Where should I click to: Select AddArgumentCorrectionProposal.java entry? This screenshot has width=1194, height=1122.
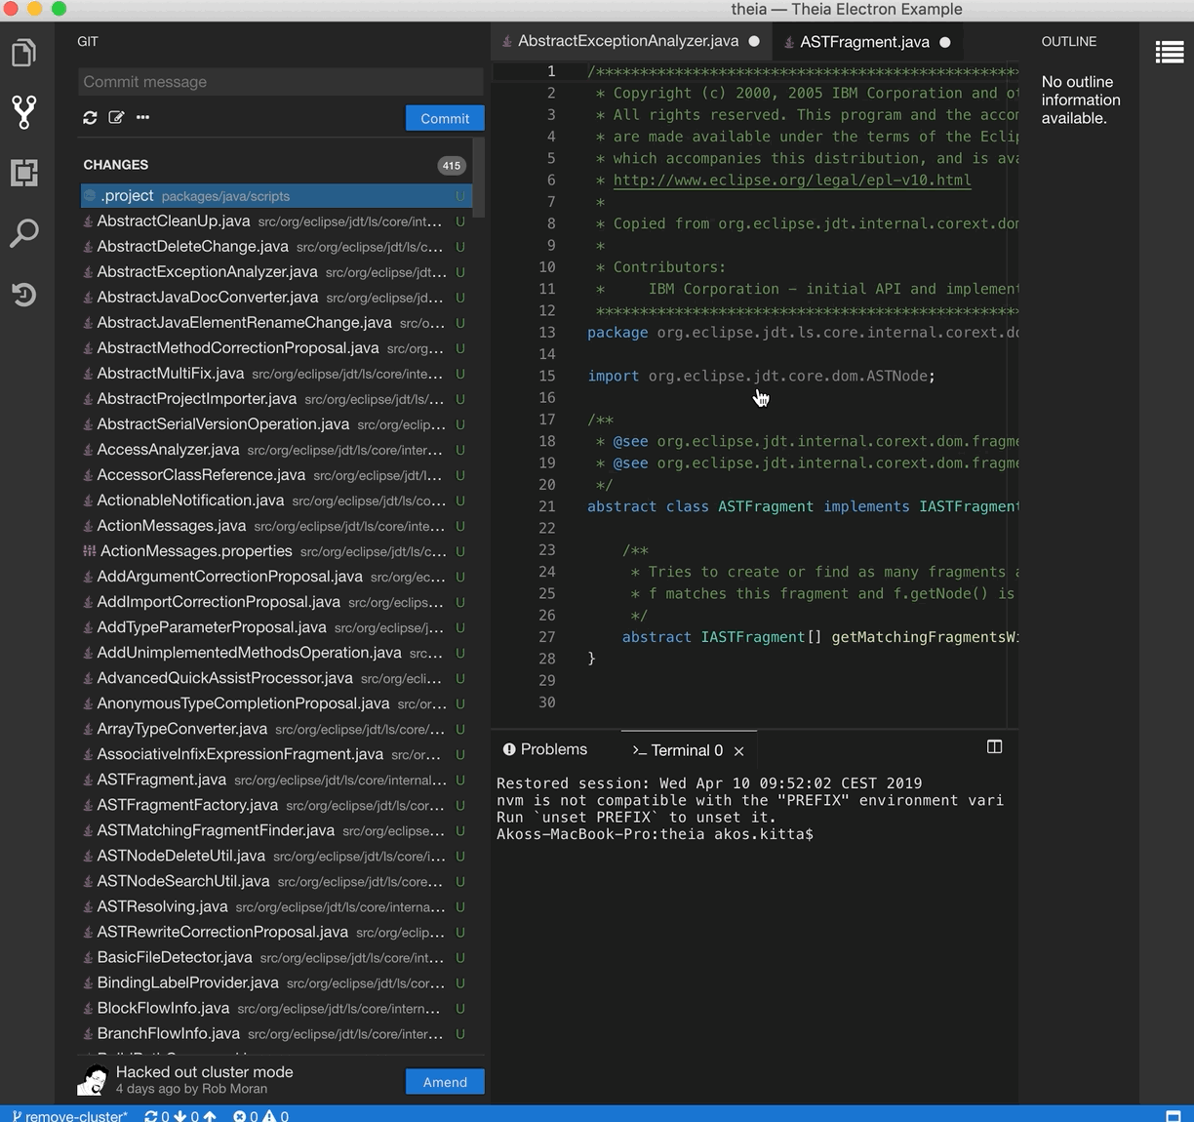tap(276, 577)
